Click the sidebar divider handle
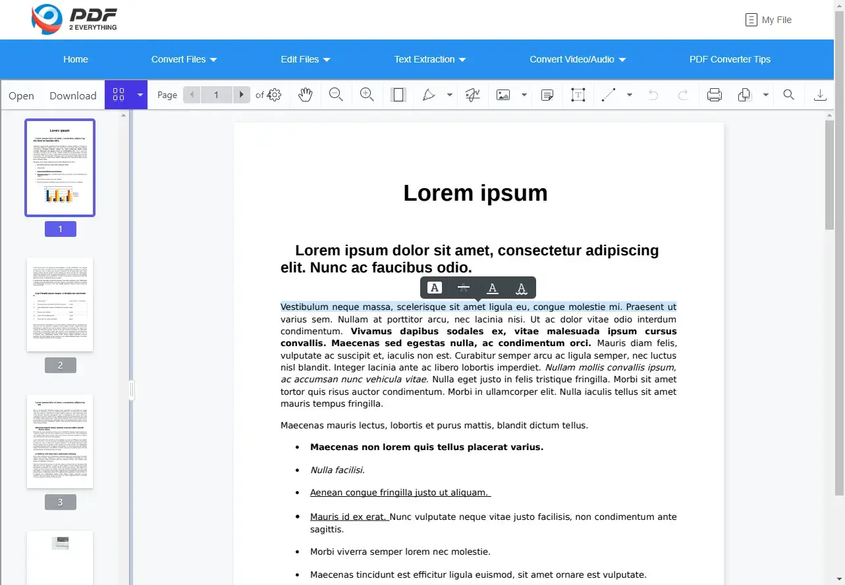Viewport: 845px width, 585px height. pyautogui.click(x=131, y=390)
